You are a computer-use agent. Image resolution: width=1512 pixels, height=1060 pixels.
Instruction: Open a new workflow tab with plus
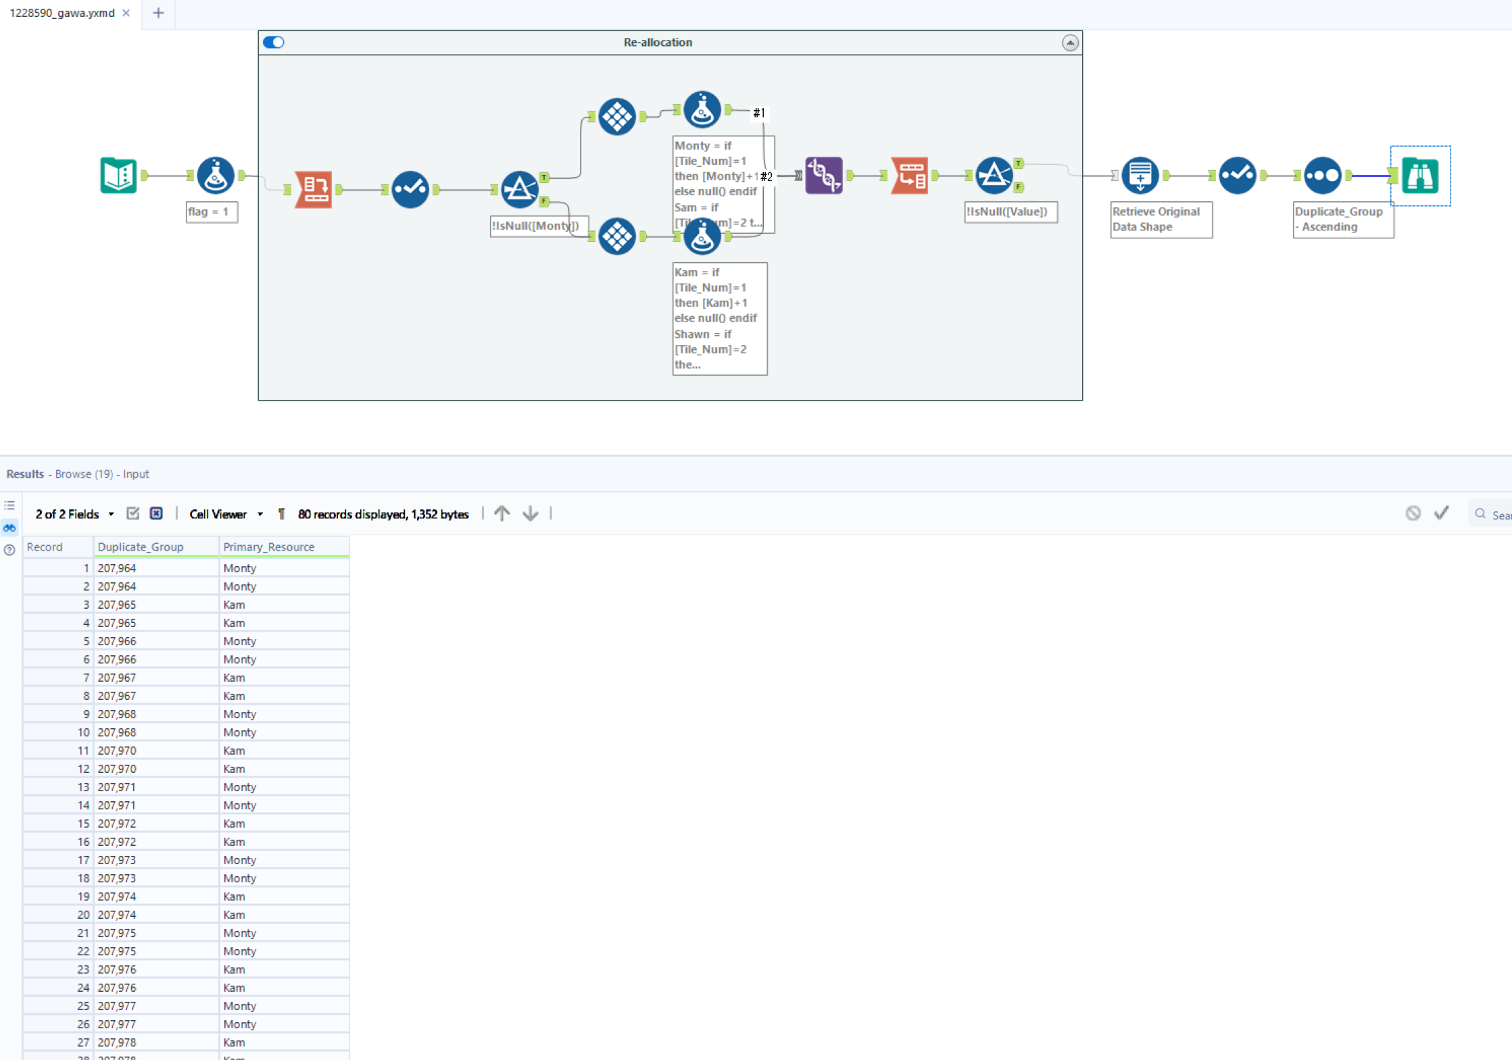pyautogui.click(x=158, y=13)
